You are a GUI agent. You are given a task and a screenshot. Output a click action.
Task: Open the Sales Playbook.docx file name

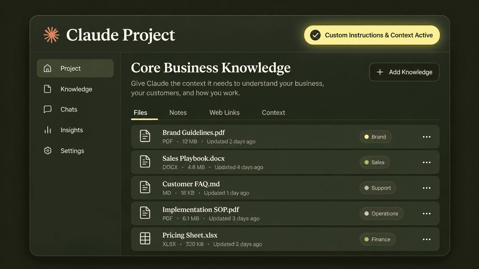click(x=193, y=158)
